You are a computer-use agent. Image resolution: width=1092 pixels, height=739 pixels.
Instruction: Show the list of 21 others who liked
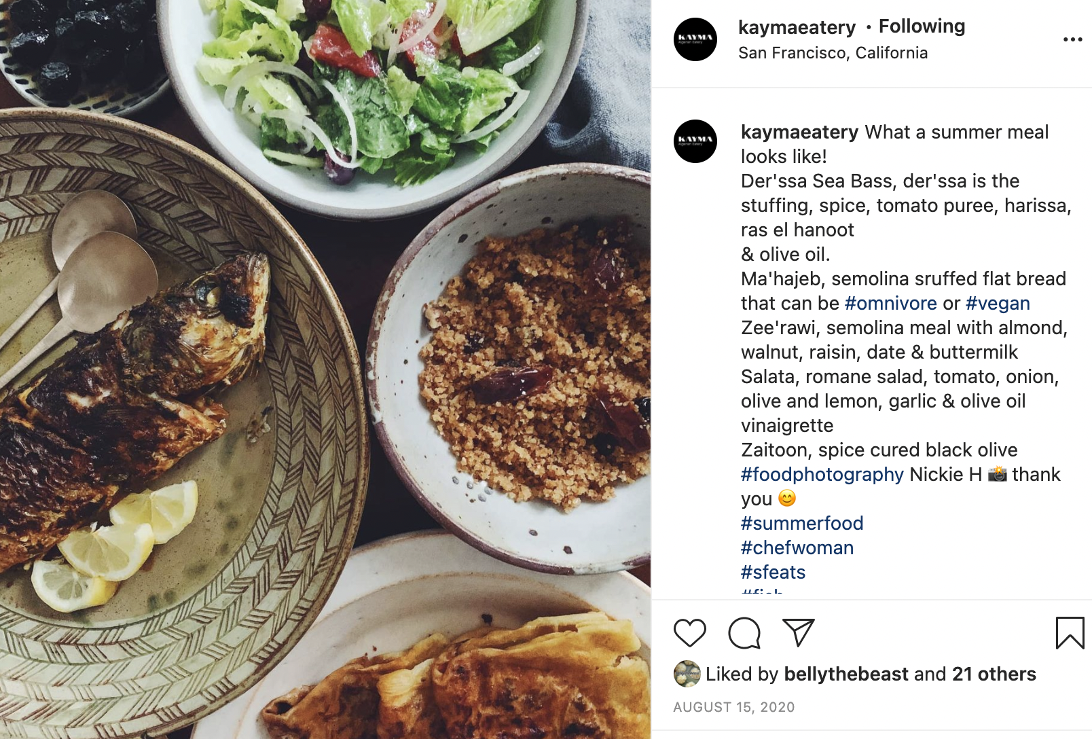point(994,674)
